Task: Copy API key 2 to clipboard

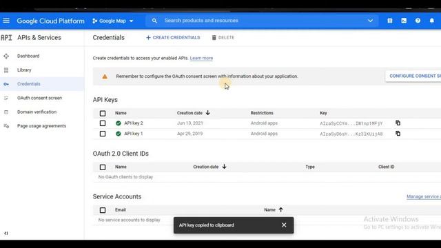Action: [398, 123]
